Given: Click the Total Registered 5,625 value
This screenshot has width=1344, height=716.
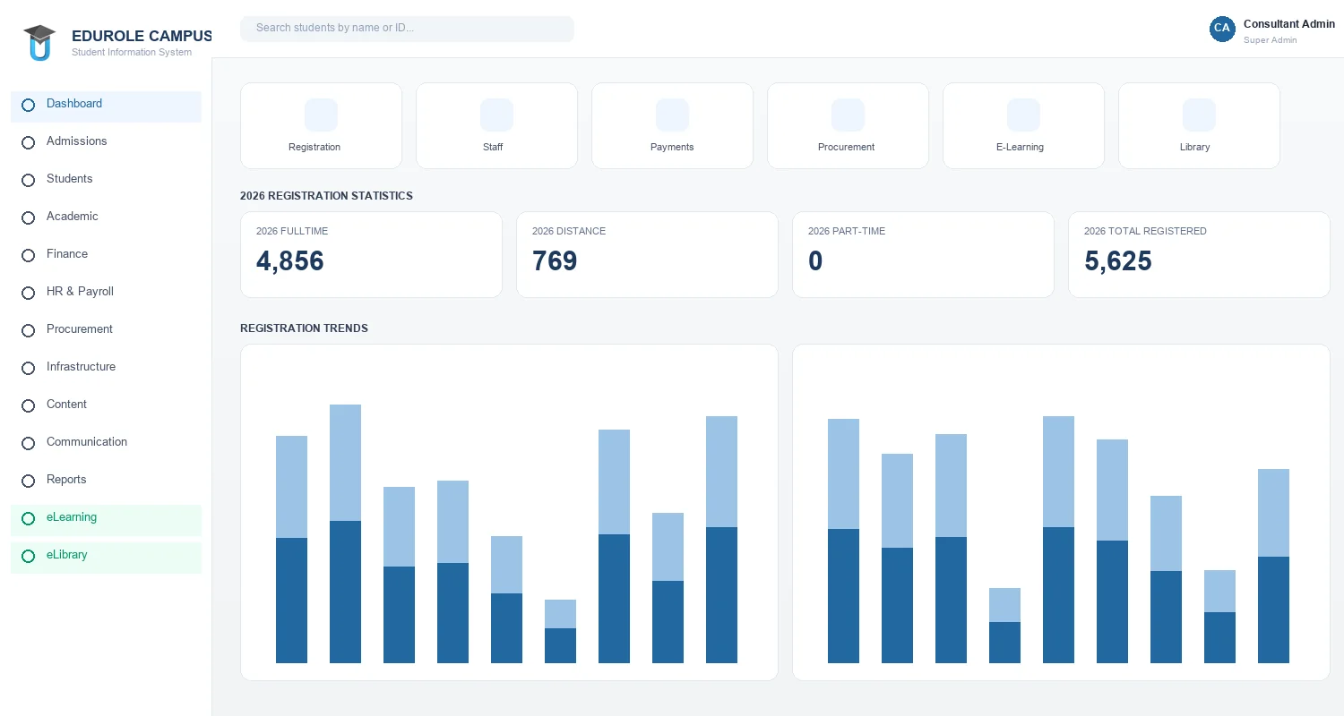Looking at the screenshot, I should click(x=1118, y=261).
